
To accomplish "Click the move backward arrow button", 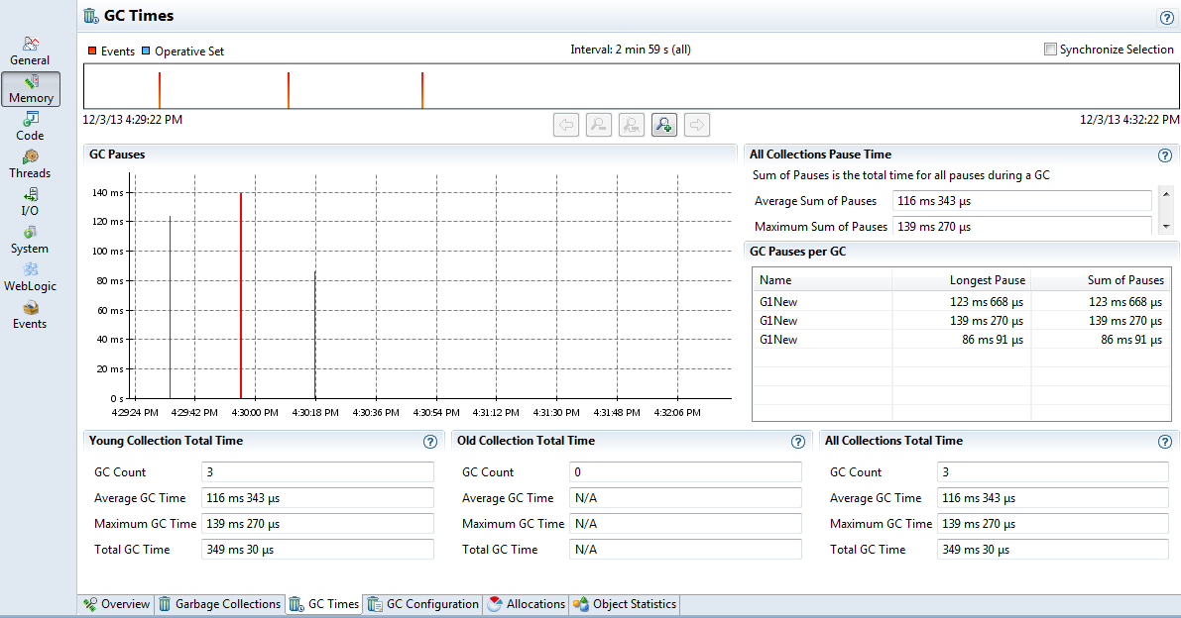I will point(565,124).
